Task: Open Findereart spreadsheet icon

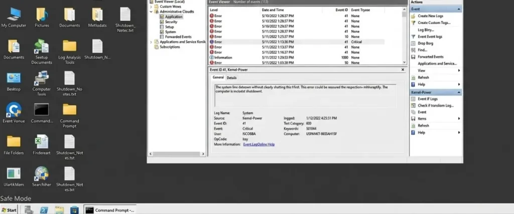Action: [x=42, y=145]
